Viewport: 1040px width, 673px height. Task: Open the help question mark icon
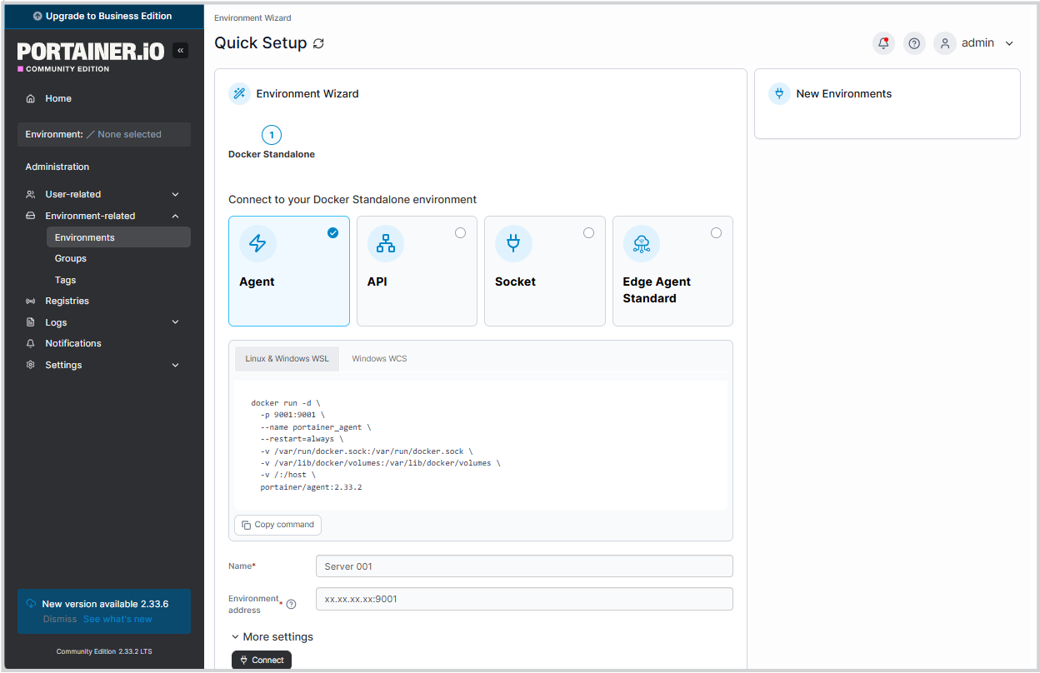tap(914, 43)
